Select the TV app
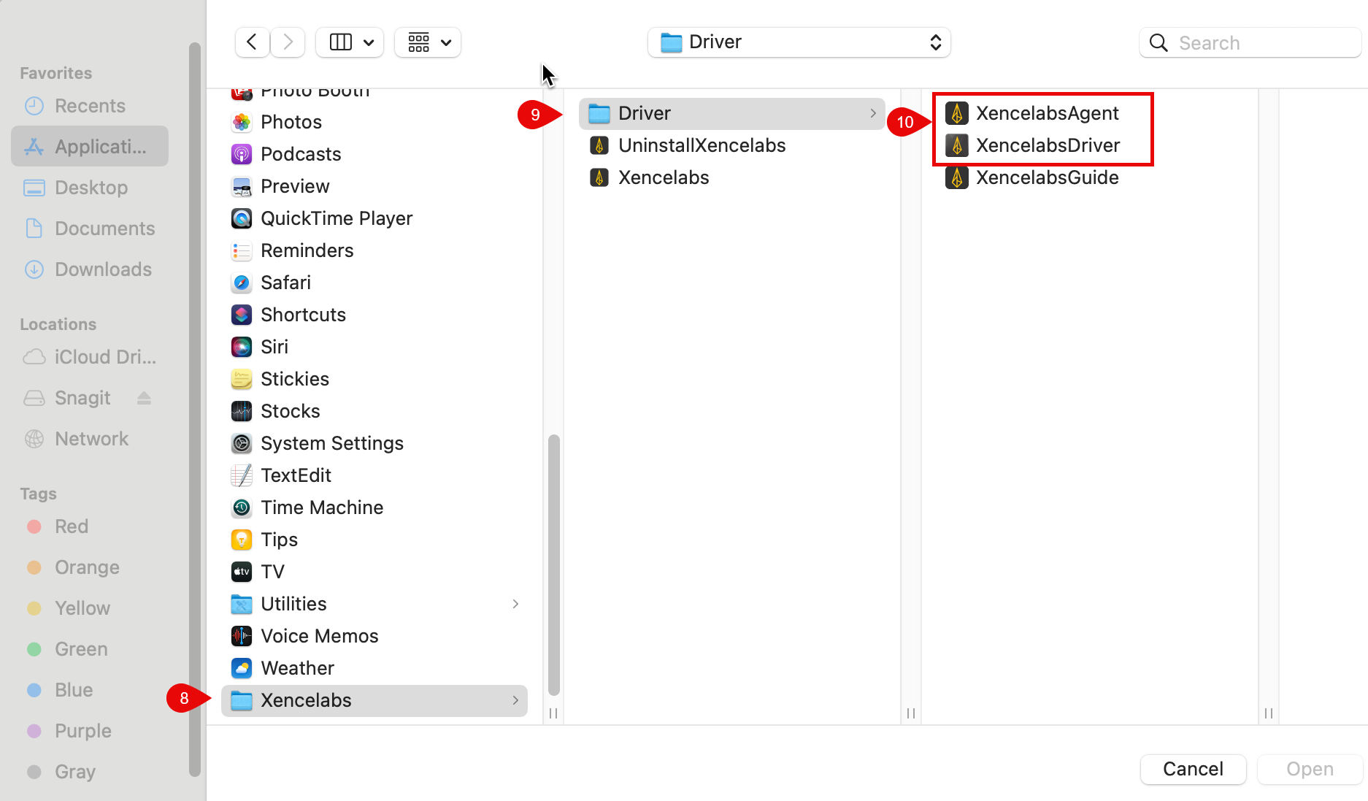The height and width of the screenshot is (801, 1368). (374, 572)
